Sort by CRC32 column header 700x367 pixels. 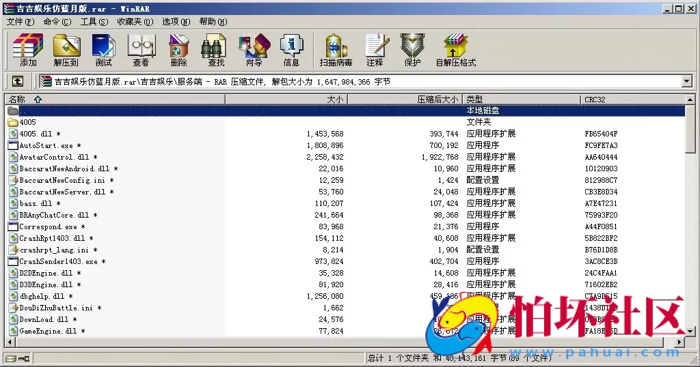(x=633, y=100)
